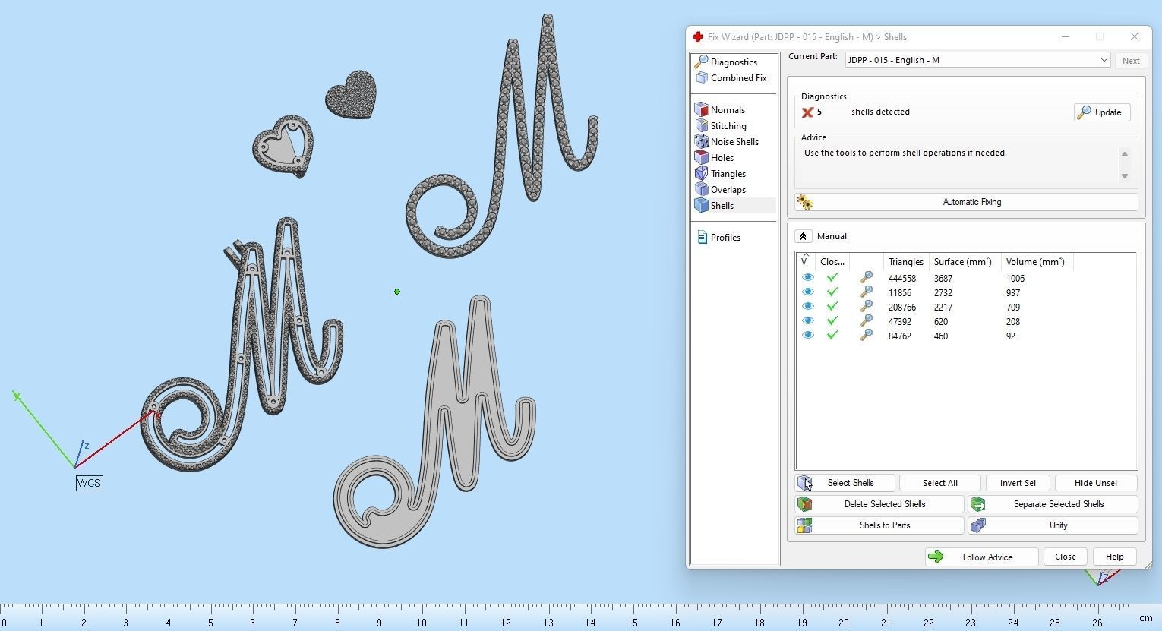Click the magnifier for the 11856-triangle shell

click(x=866, y=292)
